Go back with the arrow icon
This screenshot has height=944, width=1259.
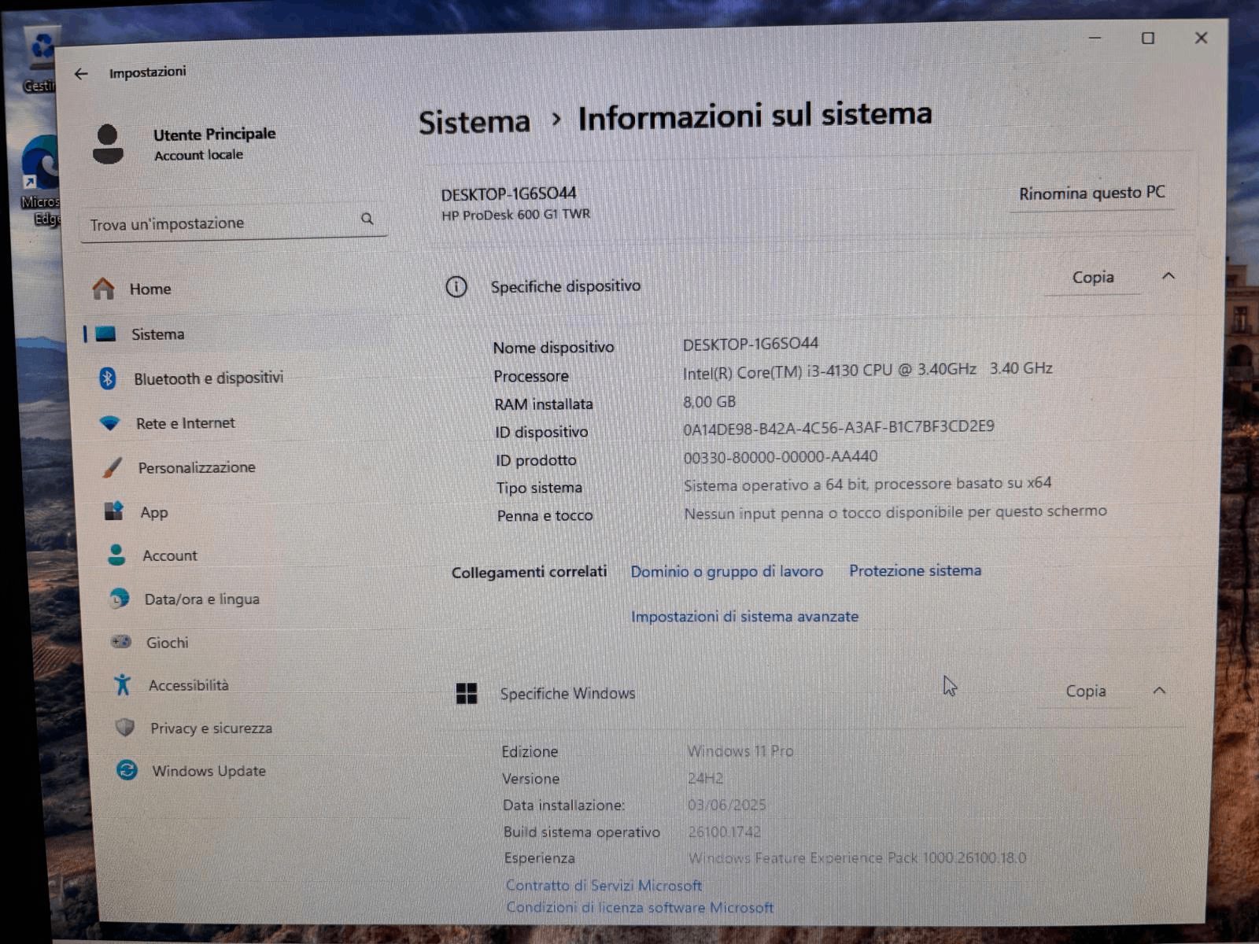(81, 74)
